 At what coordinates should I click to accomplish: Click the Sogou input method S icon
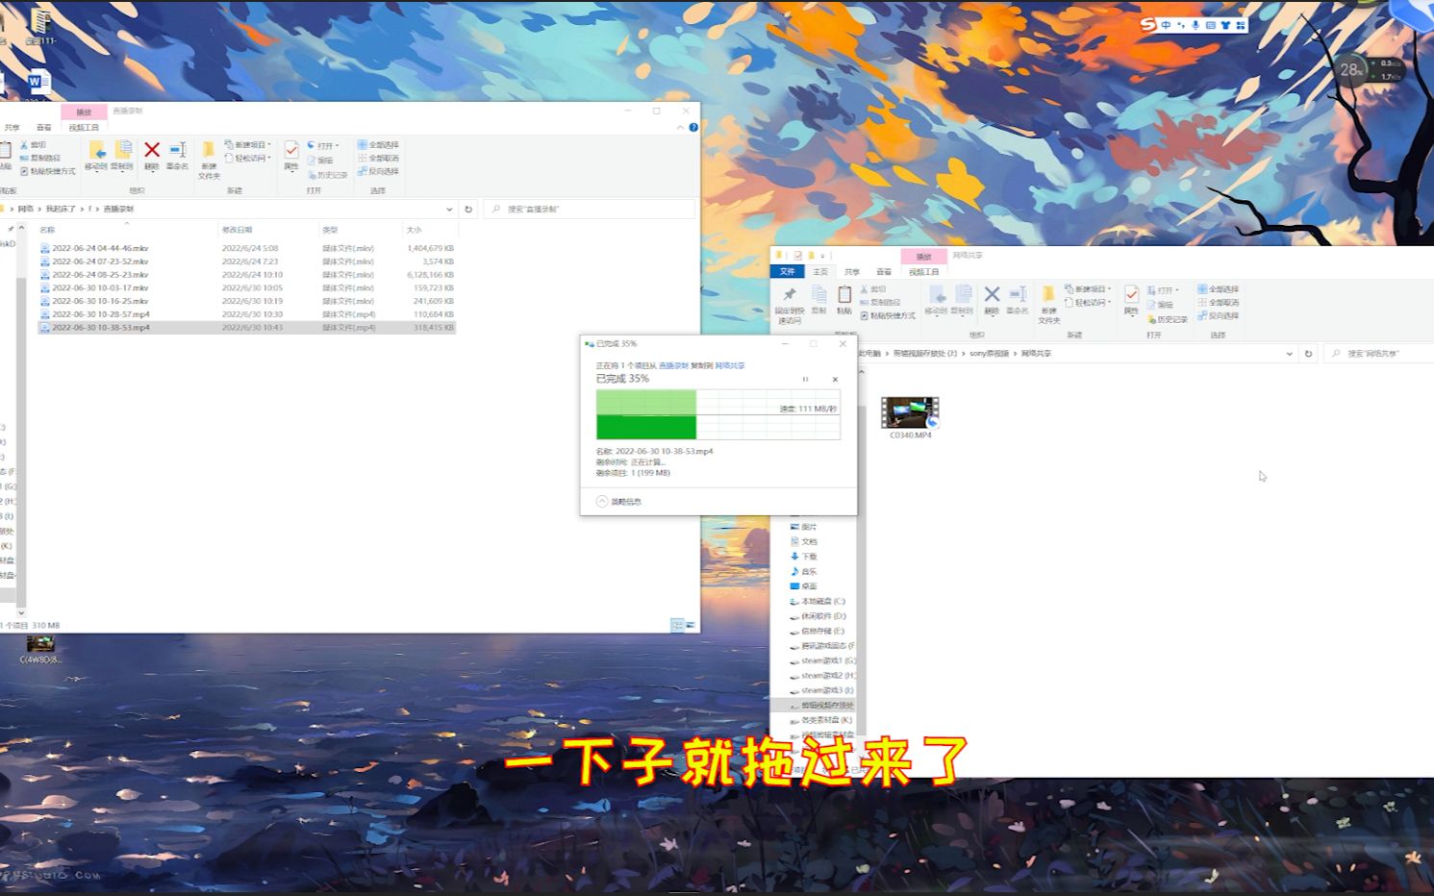(1148, 25)
